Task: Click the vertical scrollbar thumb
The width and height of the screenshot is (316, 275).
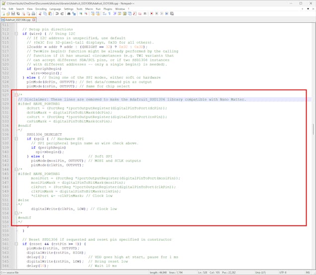Action: point(313,129)
